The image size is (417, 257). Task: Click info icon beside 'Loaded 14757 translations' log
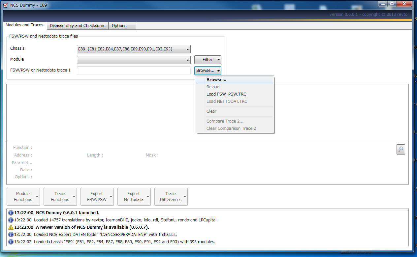click(11, 220)
